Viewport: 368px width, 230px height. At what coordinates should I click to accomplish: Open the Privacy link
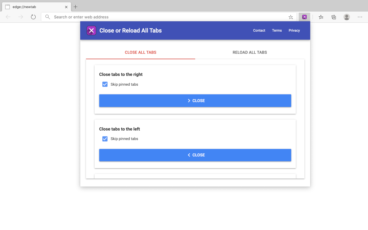(294, 30)
